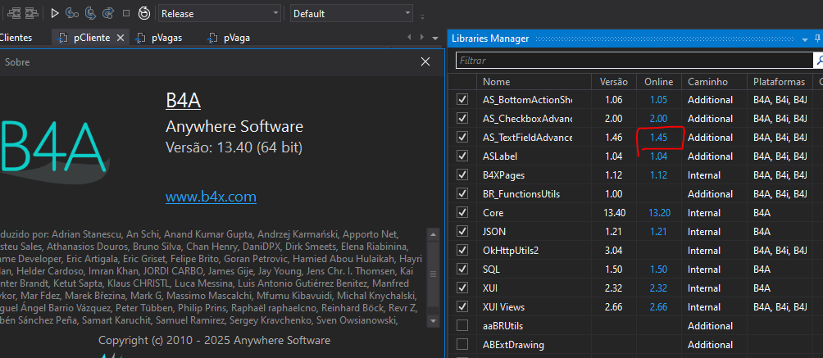Image resolution: width=823 pixels, height=358 pixels.
Task: Switch to the Clientes tab
Action: pos(16,38)
